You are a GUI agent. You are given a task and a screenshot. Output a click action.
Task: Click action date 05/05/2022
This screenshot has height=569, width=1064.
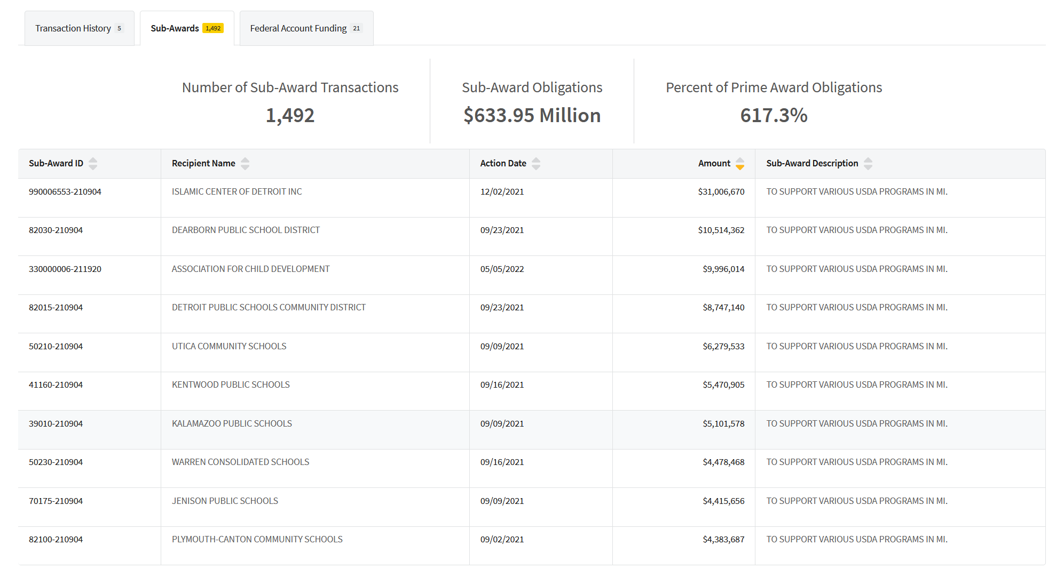tap(502, 269)
